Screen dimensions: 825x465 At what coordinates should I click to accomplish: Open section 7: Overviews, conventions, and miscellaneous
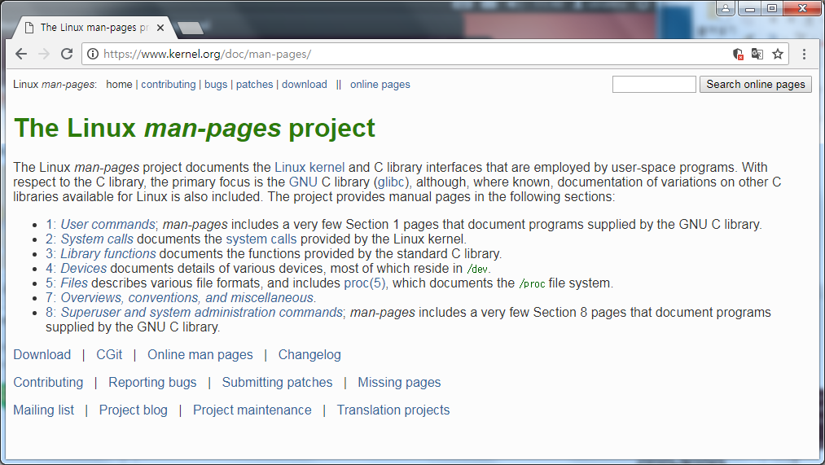[x=181, y=298]
